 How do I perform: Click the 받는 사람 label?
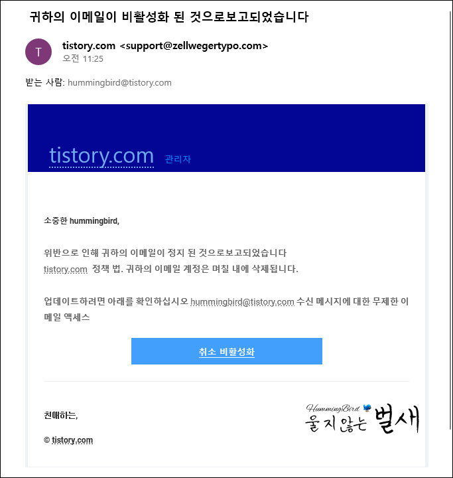click(x=45, y=82)
